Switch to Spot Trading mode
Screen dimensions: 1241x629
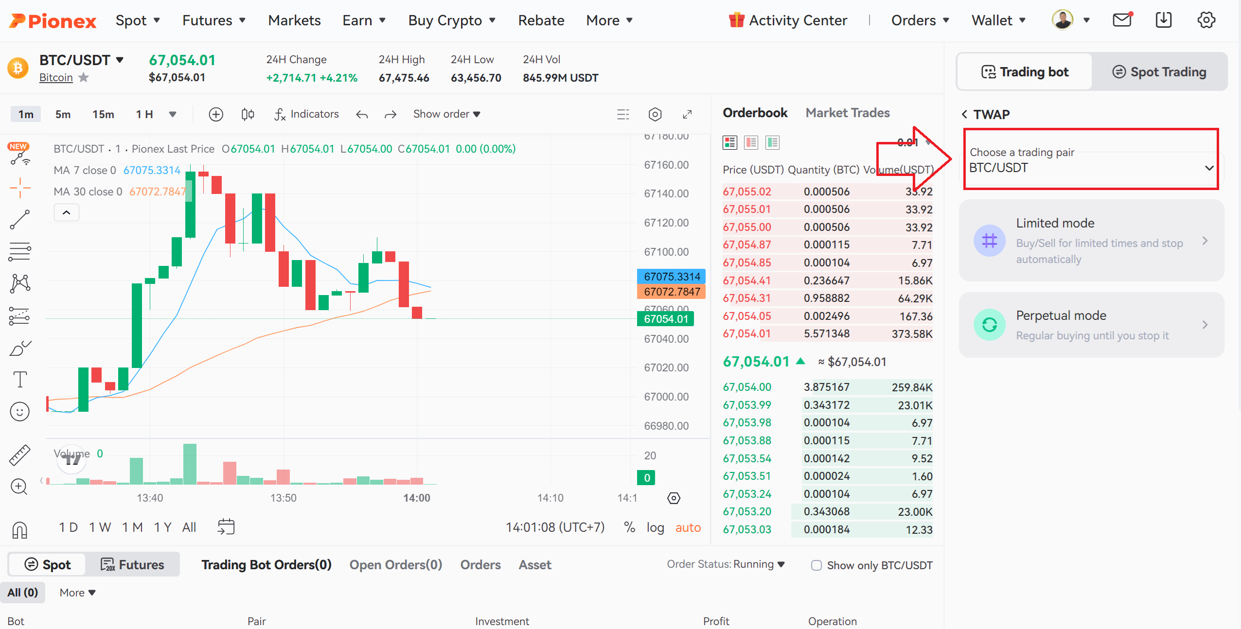click(1159, 72)
